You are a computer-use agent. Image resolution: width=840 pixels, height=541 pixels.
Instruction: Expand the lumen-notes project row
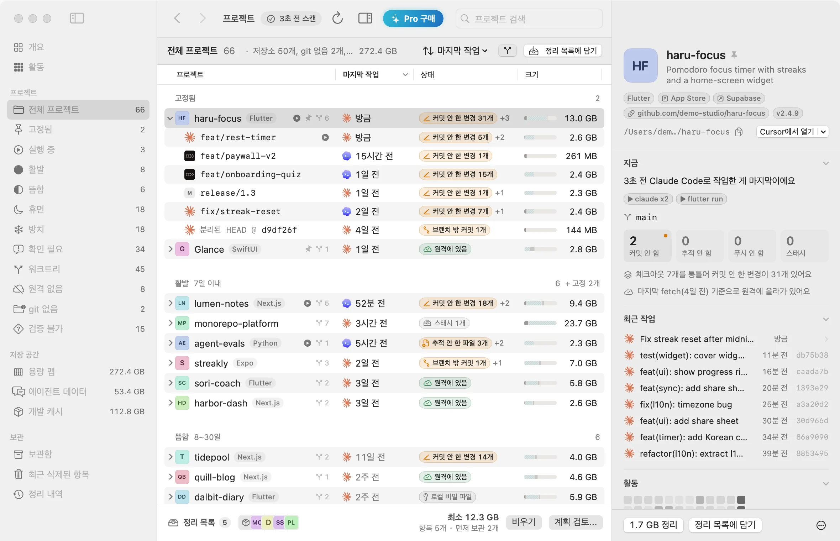(170, 303)
